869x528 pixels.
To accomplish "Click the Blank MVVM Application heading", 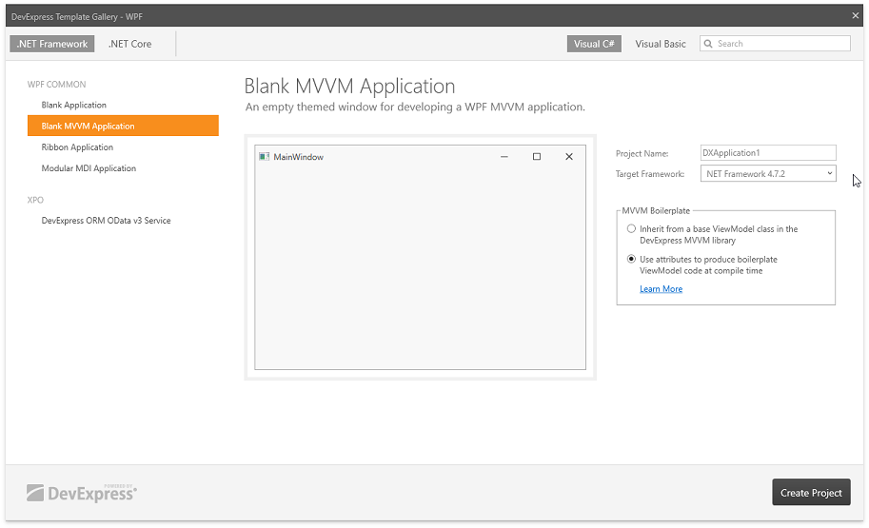I will pos(349,87).
